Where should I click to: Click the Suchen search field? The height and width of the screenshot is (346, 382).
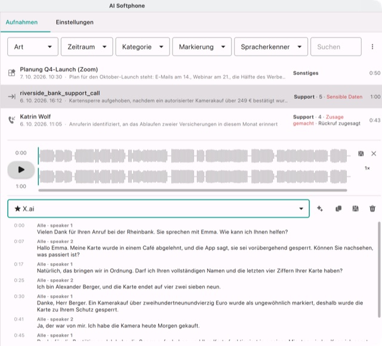pos(335,46)
